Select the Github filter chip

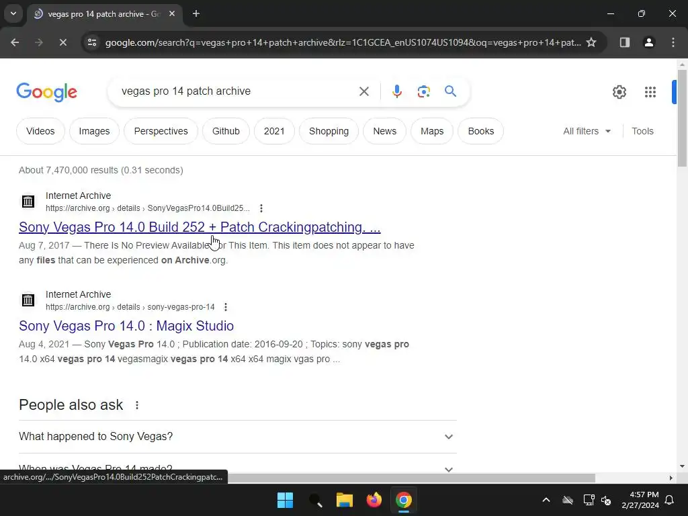point(226,131)
